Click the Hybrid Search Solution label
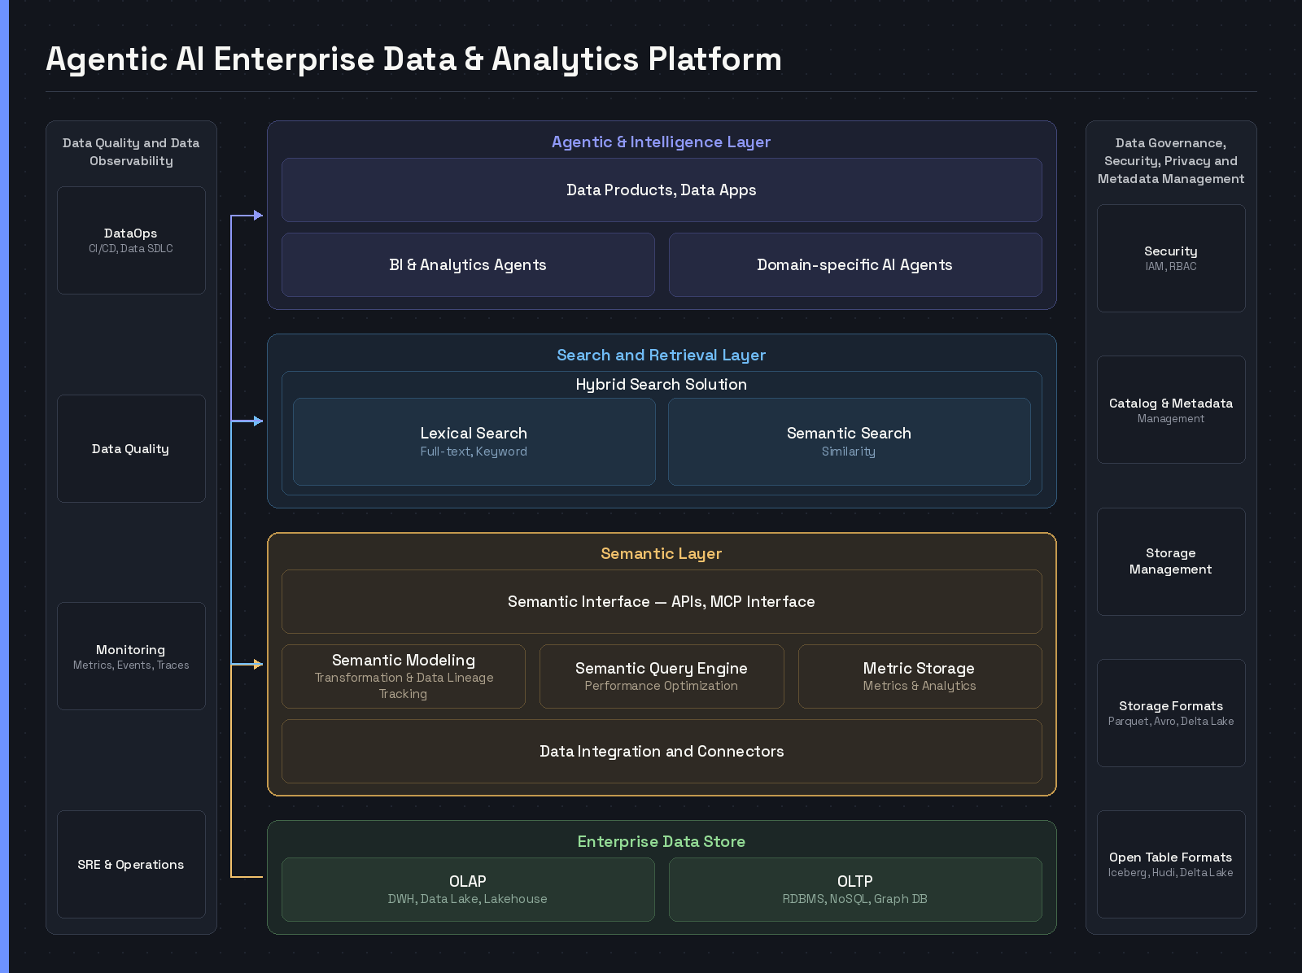The image size is (1302, 973). tap(662, 385)
